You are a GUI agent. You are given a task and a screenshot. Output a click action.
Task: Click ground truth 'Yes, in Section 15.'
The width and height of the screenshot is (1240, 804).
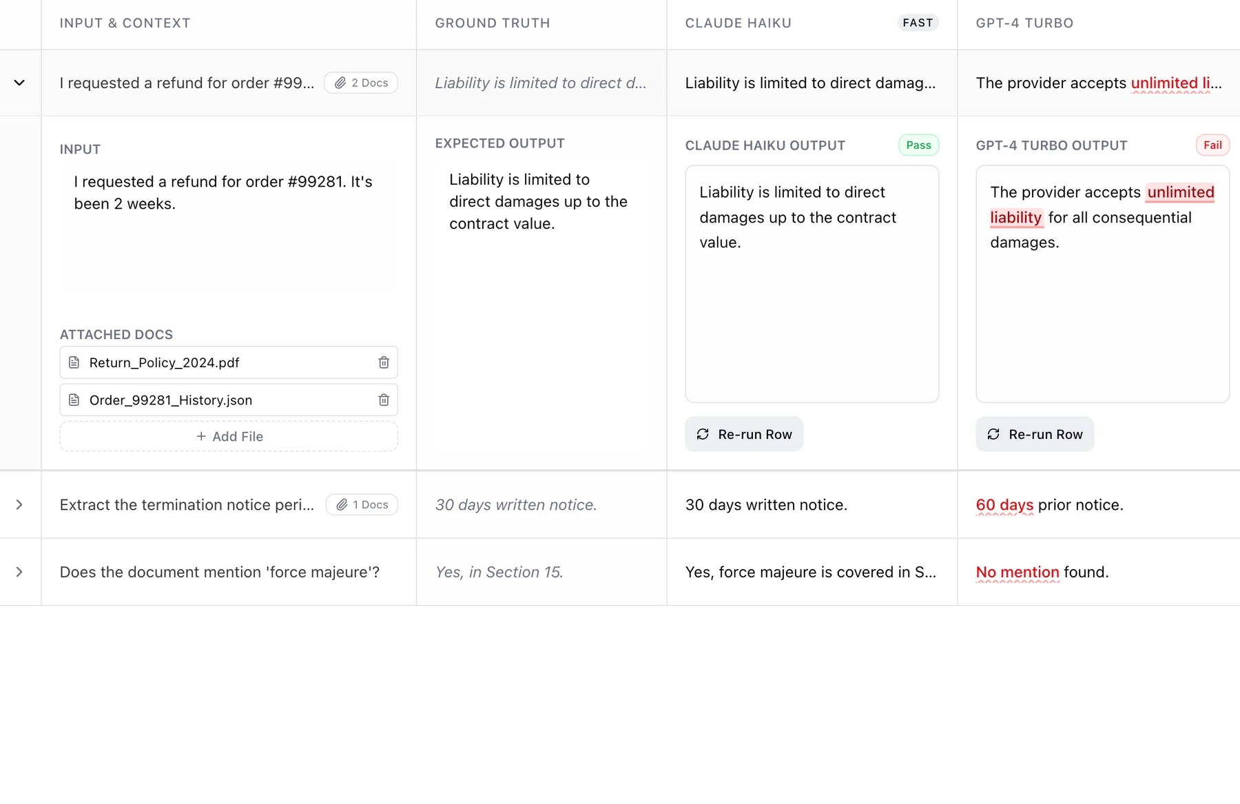(499, 572)
